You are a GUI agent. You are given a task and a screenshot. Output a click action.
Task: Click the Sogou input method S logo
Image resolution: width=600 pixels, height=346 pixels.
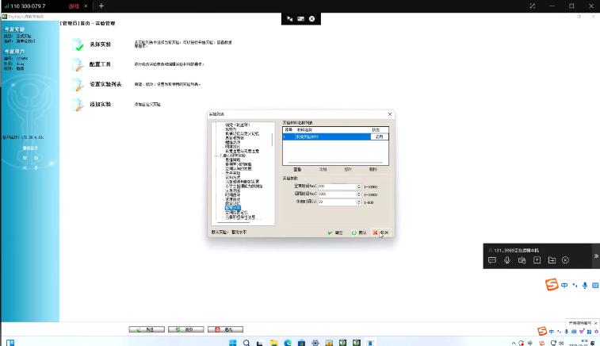[x=551, y=285]
